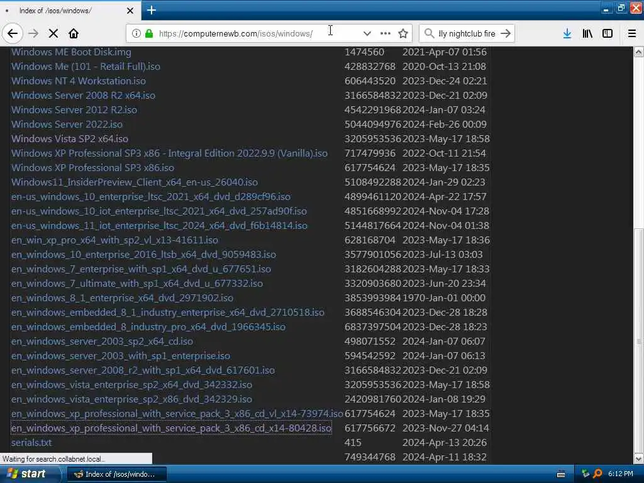Open the browser home page
Viewport: 644px width, 483px height.
click(74, 33)
